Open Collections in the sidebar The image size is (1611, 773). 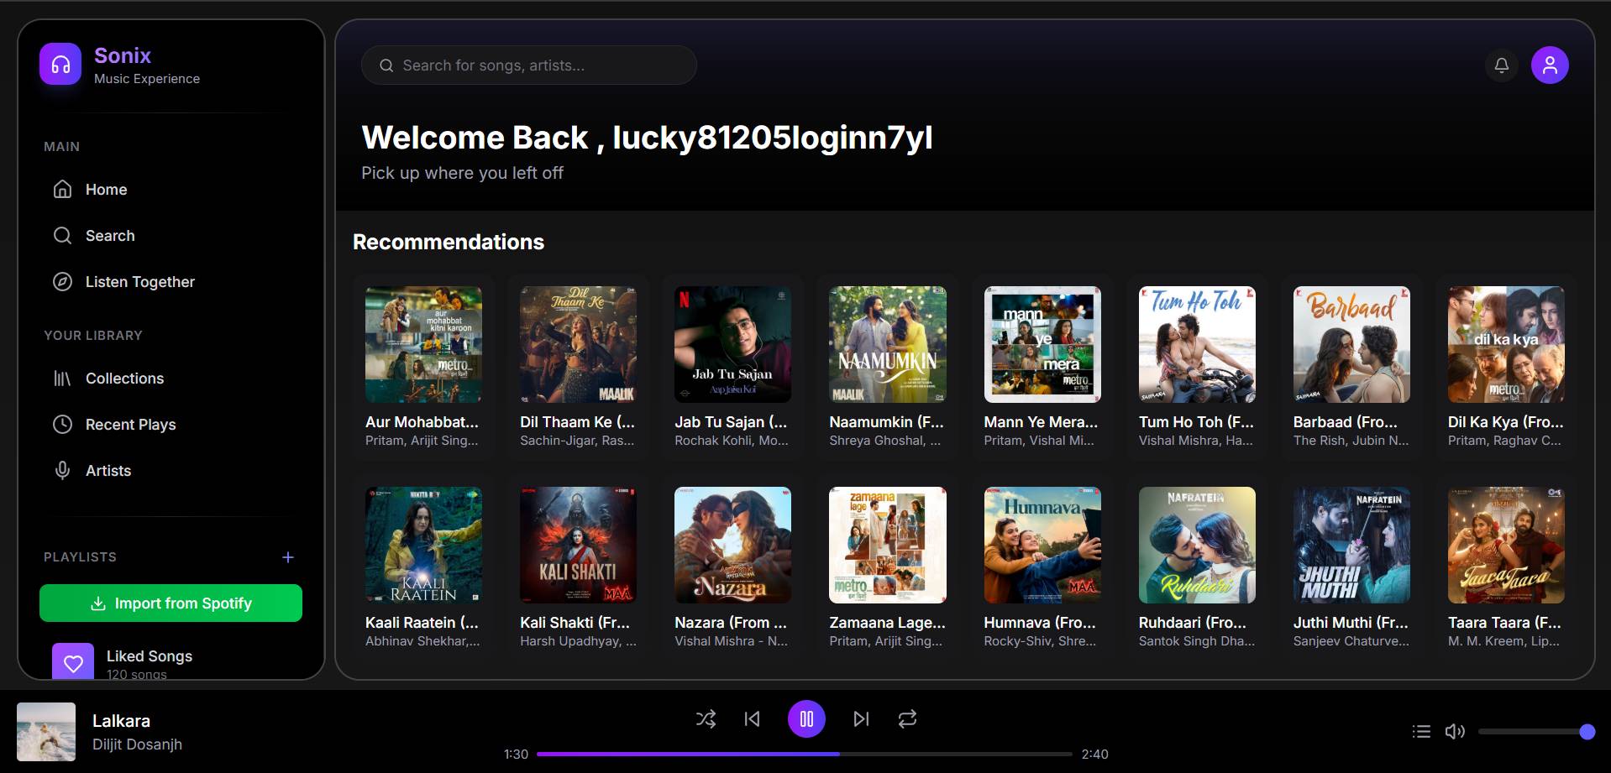[x=124, y=379]
